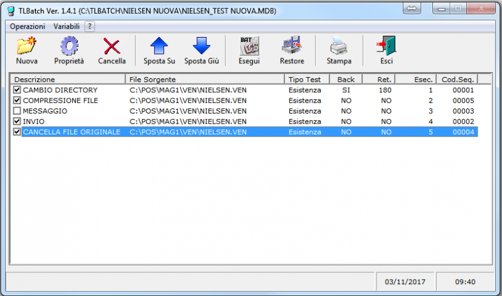Click the Nuova folder icon
502x296 pixels.
(x=26, y=48)
